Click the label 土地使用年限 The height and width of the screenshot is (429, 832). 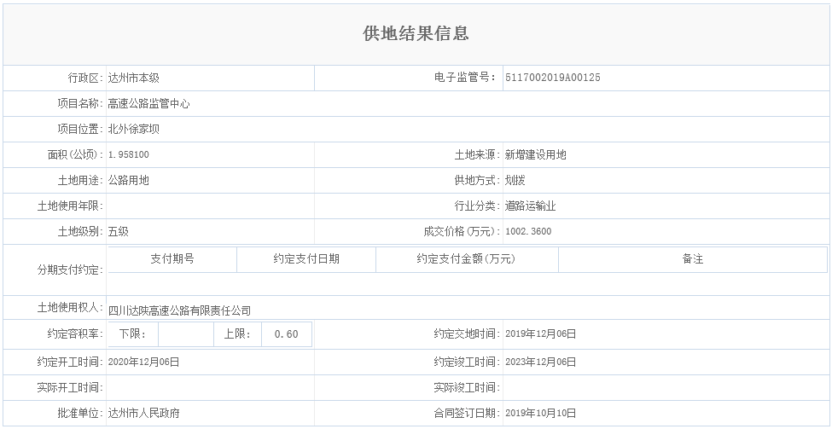70,206
